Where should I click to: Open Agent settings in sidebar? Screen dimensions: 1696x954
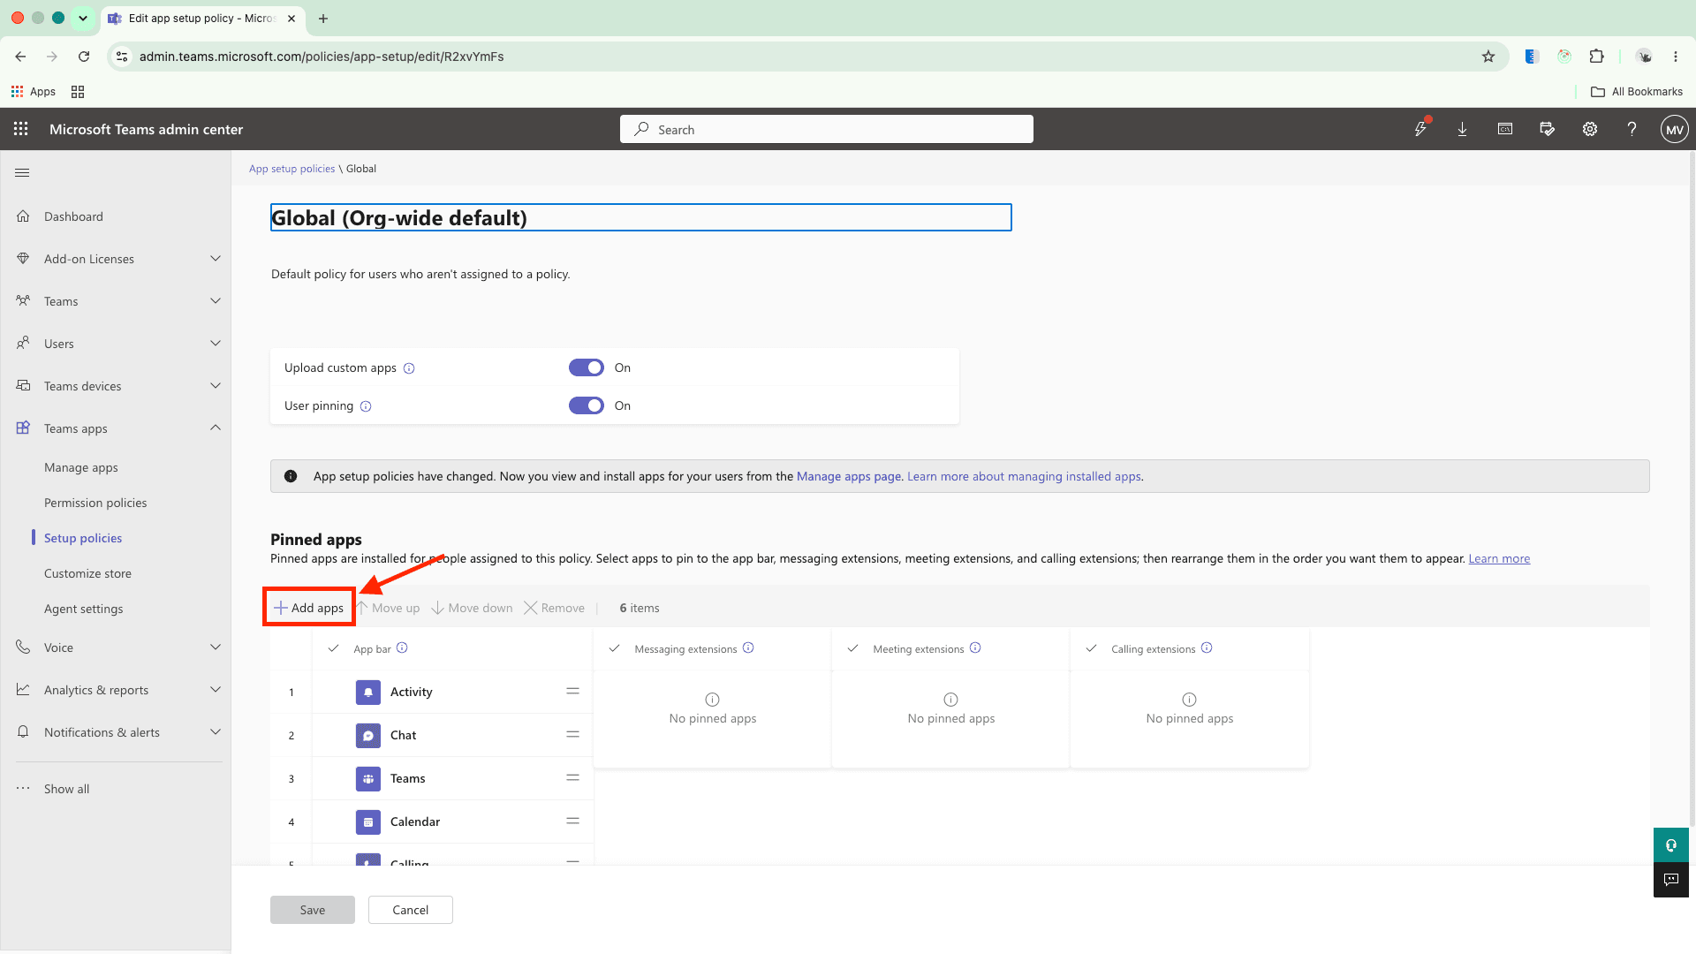click(x=84, y=609)
